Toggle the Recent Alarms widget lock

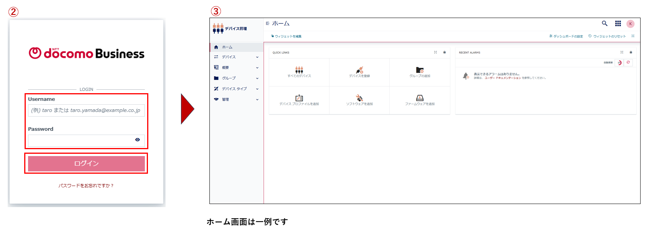[x=631, y=53]
